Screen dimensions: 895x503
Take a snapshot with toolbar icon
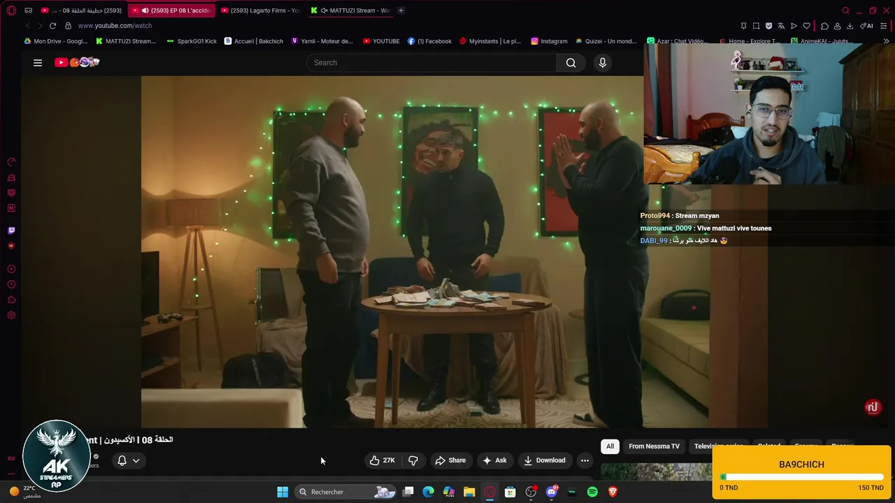pos(756,26)
